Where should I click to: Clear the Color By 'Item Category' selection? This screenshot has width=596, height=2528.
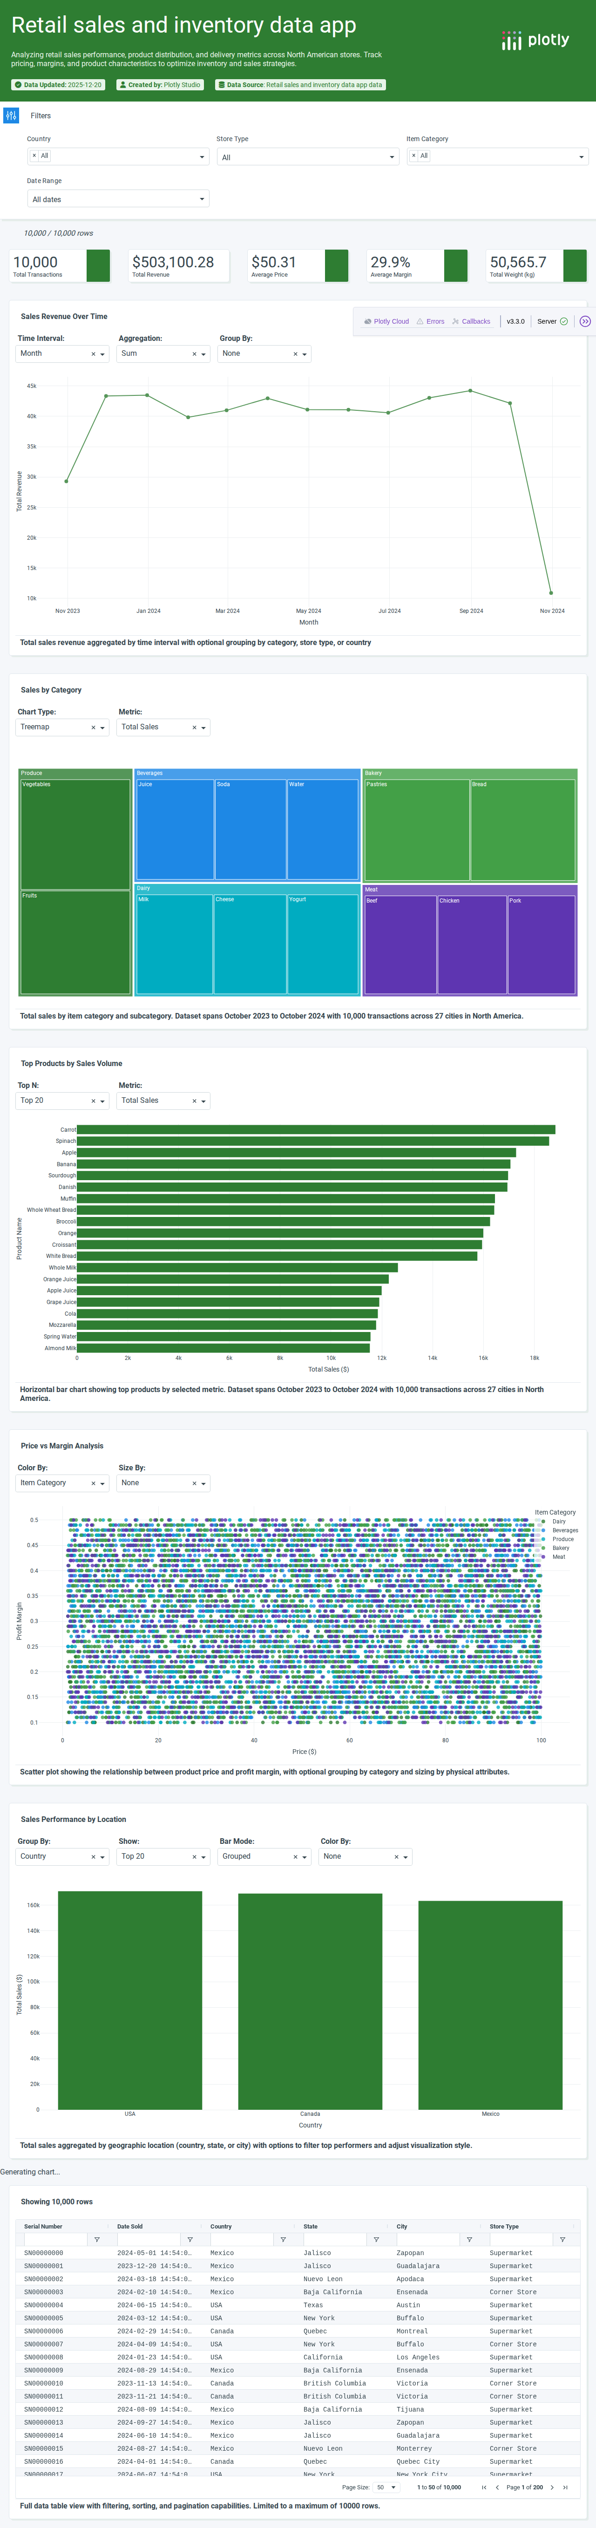tap(93, 1484)
